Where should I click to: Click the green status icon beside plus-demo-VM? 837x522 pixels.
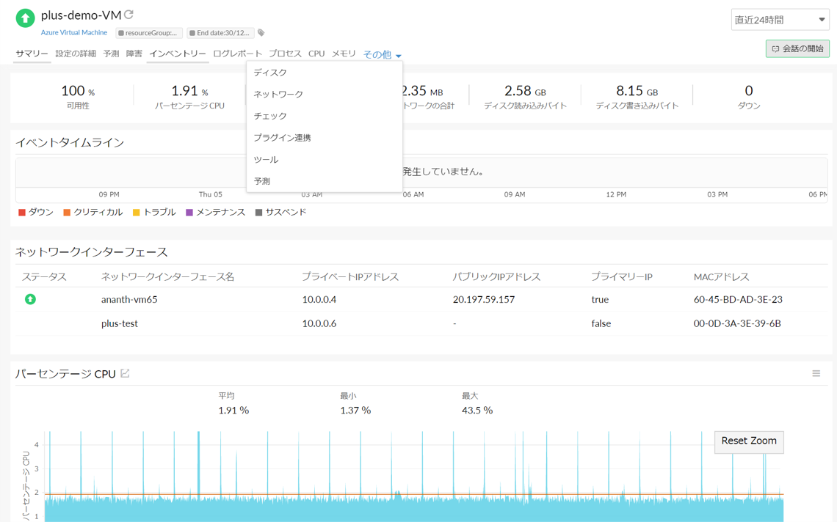point(24,17)
